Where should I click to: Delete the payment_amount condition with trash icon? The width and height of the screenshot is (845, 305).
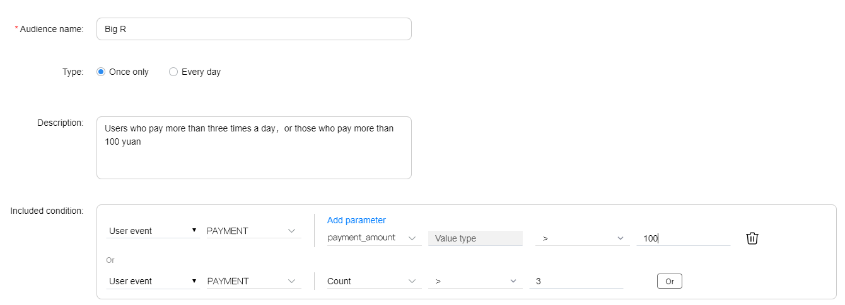click(752, 238)
